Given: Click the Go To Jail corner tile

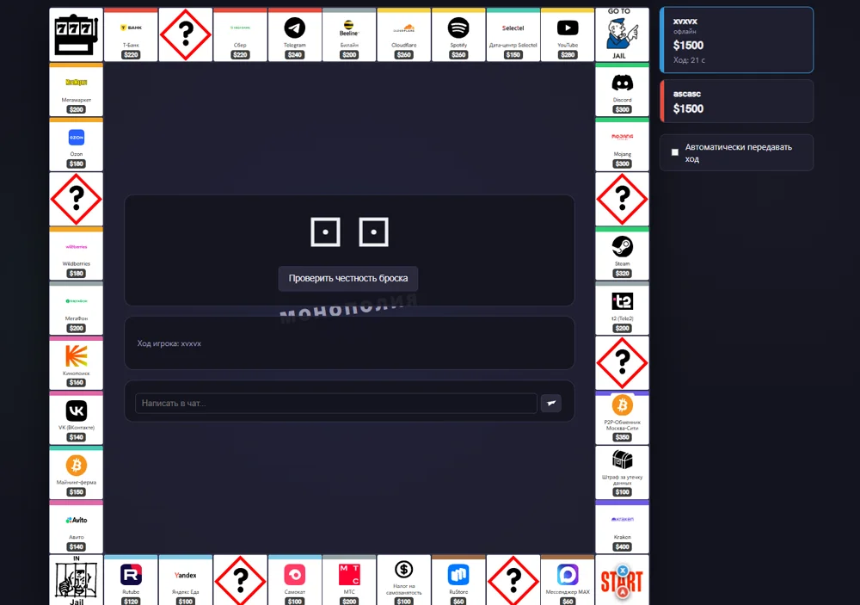Looking at the screenshot, I should point(622,34).
